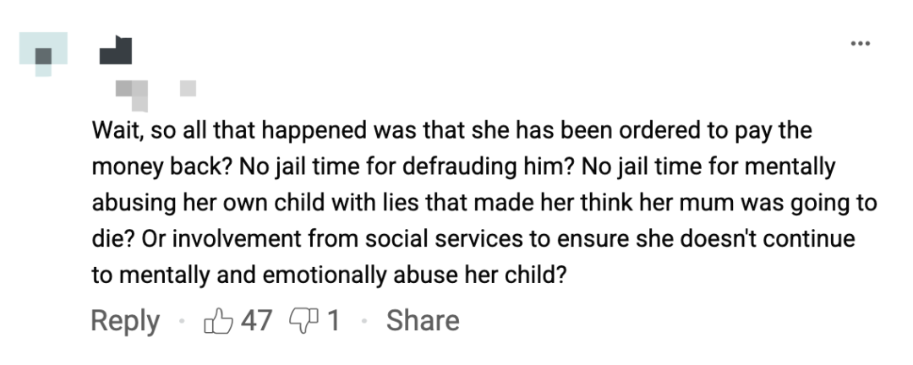Click the gray badge under the username

coord(133,91)
